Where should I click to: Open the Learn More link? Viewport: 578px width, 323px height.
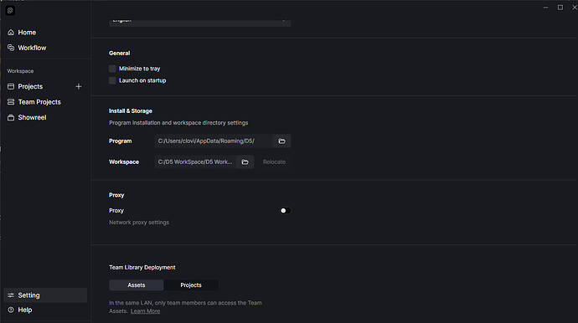coord(145,311)
